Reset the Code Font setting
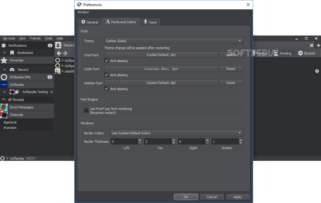321x203 pixels. click(x=231, y=68)
